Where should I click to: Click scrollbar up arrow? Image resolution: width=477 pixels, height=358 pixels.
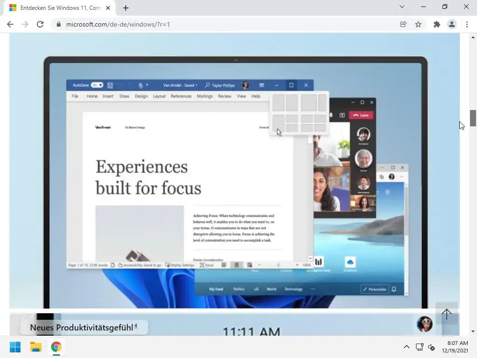point(473,37)
